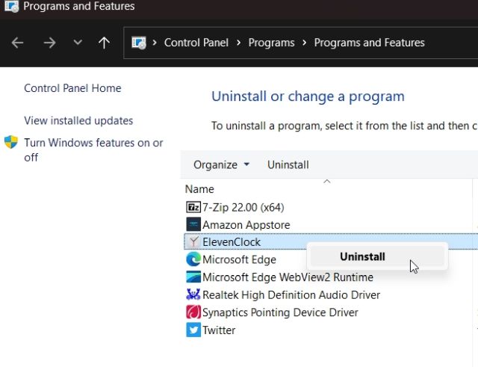Select the Amazon Appstore icon
Viewport: 478px width, 367px height.
(x=193, y=224)
